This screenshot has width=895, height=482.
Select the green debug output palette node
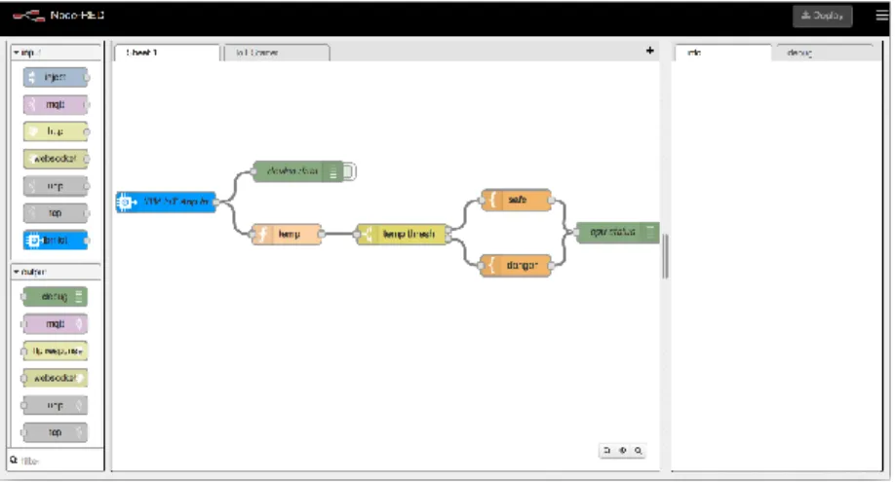pos(55,297)
